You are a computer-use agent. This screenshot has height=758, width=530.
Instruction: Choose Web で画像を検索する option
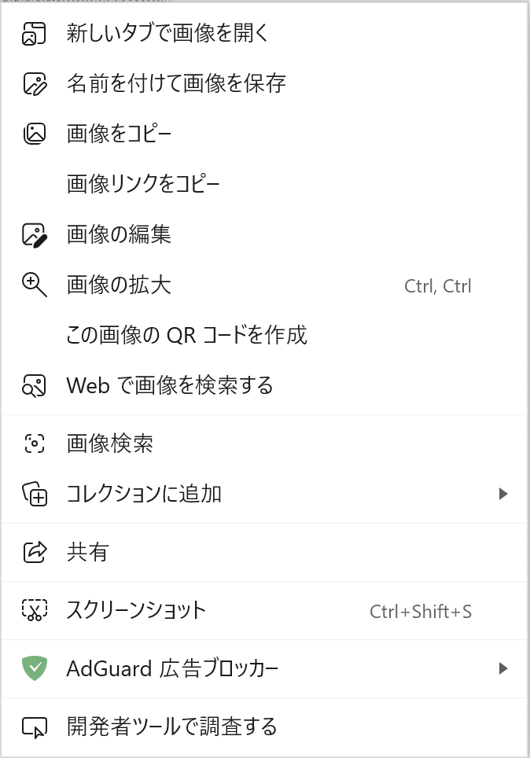170,385
